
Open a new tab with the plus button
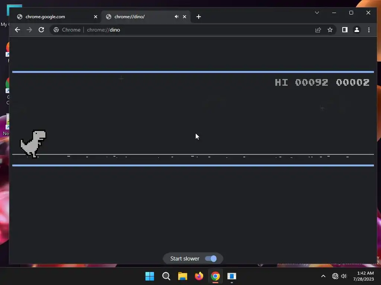click(199, 17)
